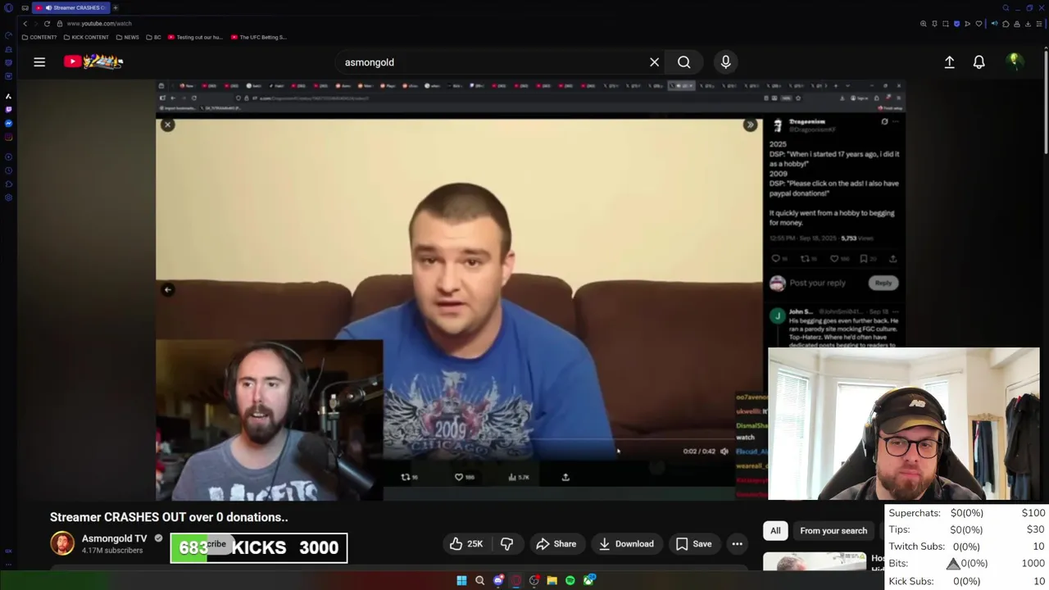Click the 4.17M subscribers text
Viewport: 1049px width, 590px height.
(x=112, y=551)
